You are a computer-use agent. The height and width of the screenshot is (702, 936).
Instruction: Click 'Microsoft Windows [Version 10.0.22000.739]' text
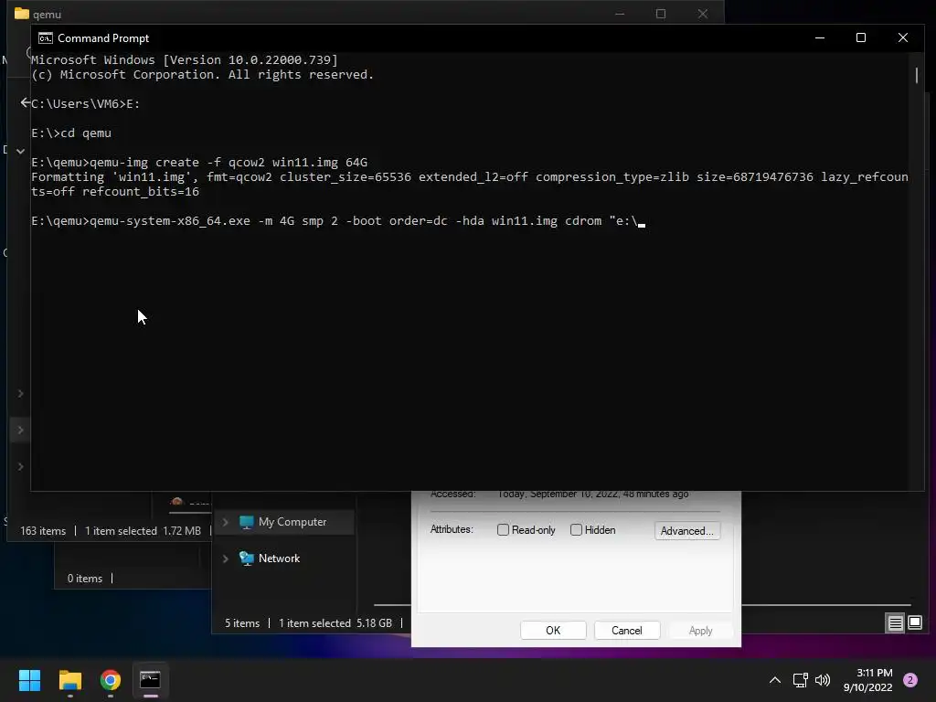pyautogui.click(x=185, y=59)
